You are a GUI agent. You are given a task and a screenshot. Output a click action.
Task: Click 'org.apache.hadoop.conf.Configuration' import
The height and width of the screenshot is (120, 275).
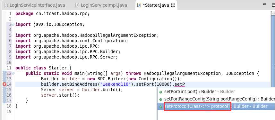coord(81,41)
